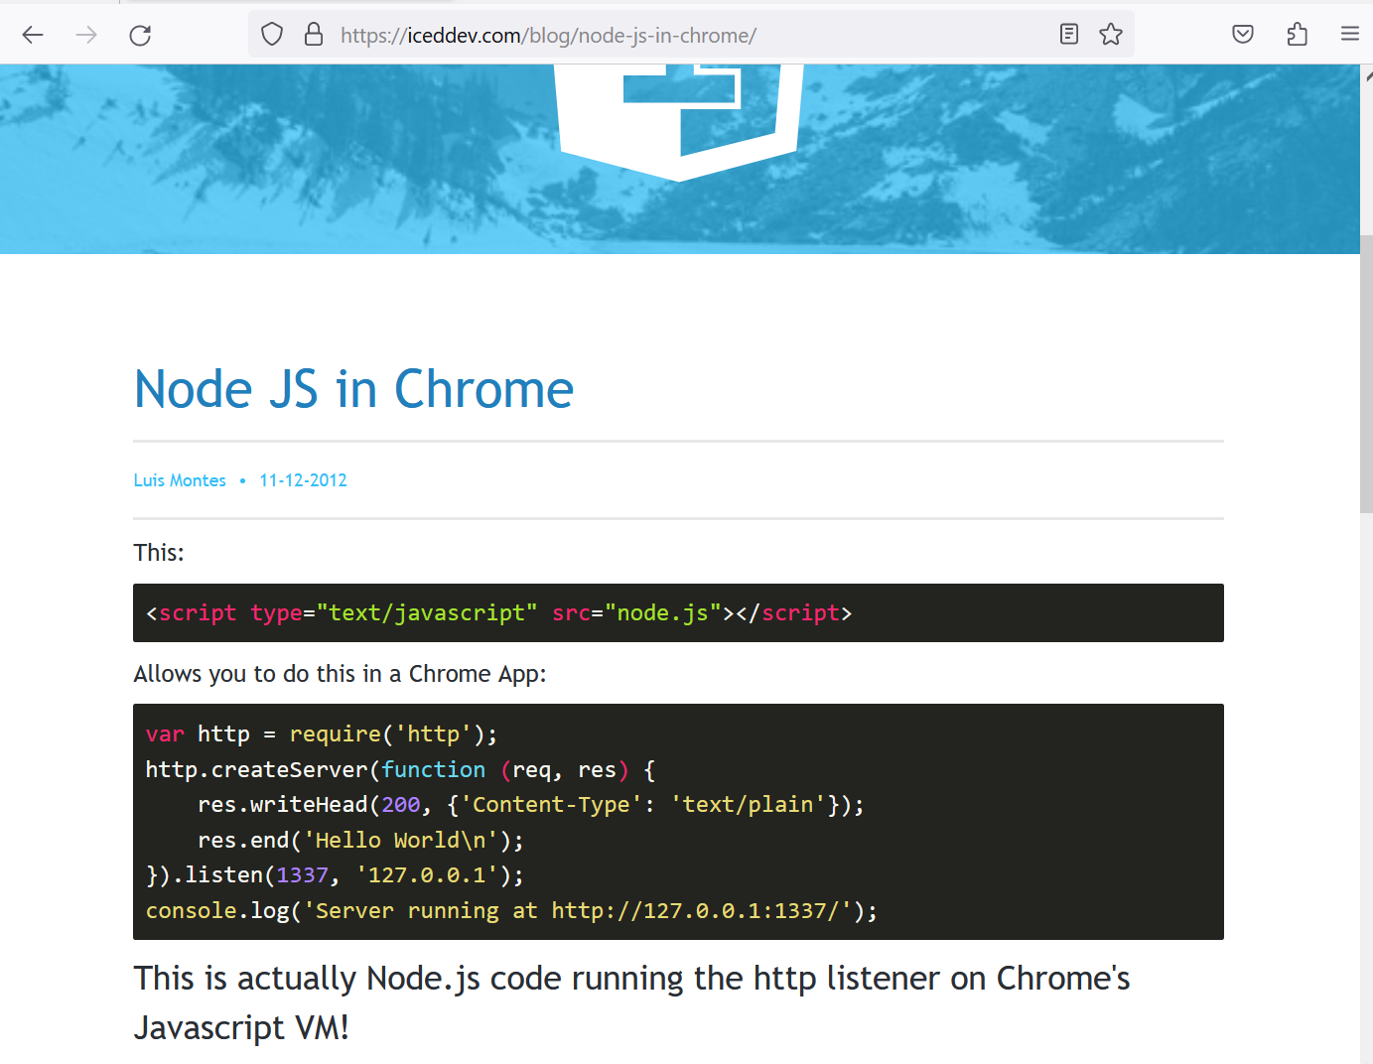1373x1064 pixels.
Task: Save the page to Pocket
Action: pos(1242,35)
